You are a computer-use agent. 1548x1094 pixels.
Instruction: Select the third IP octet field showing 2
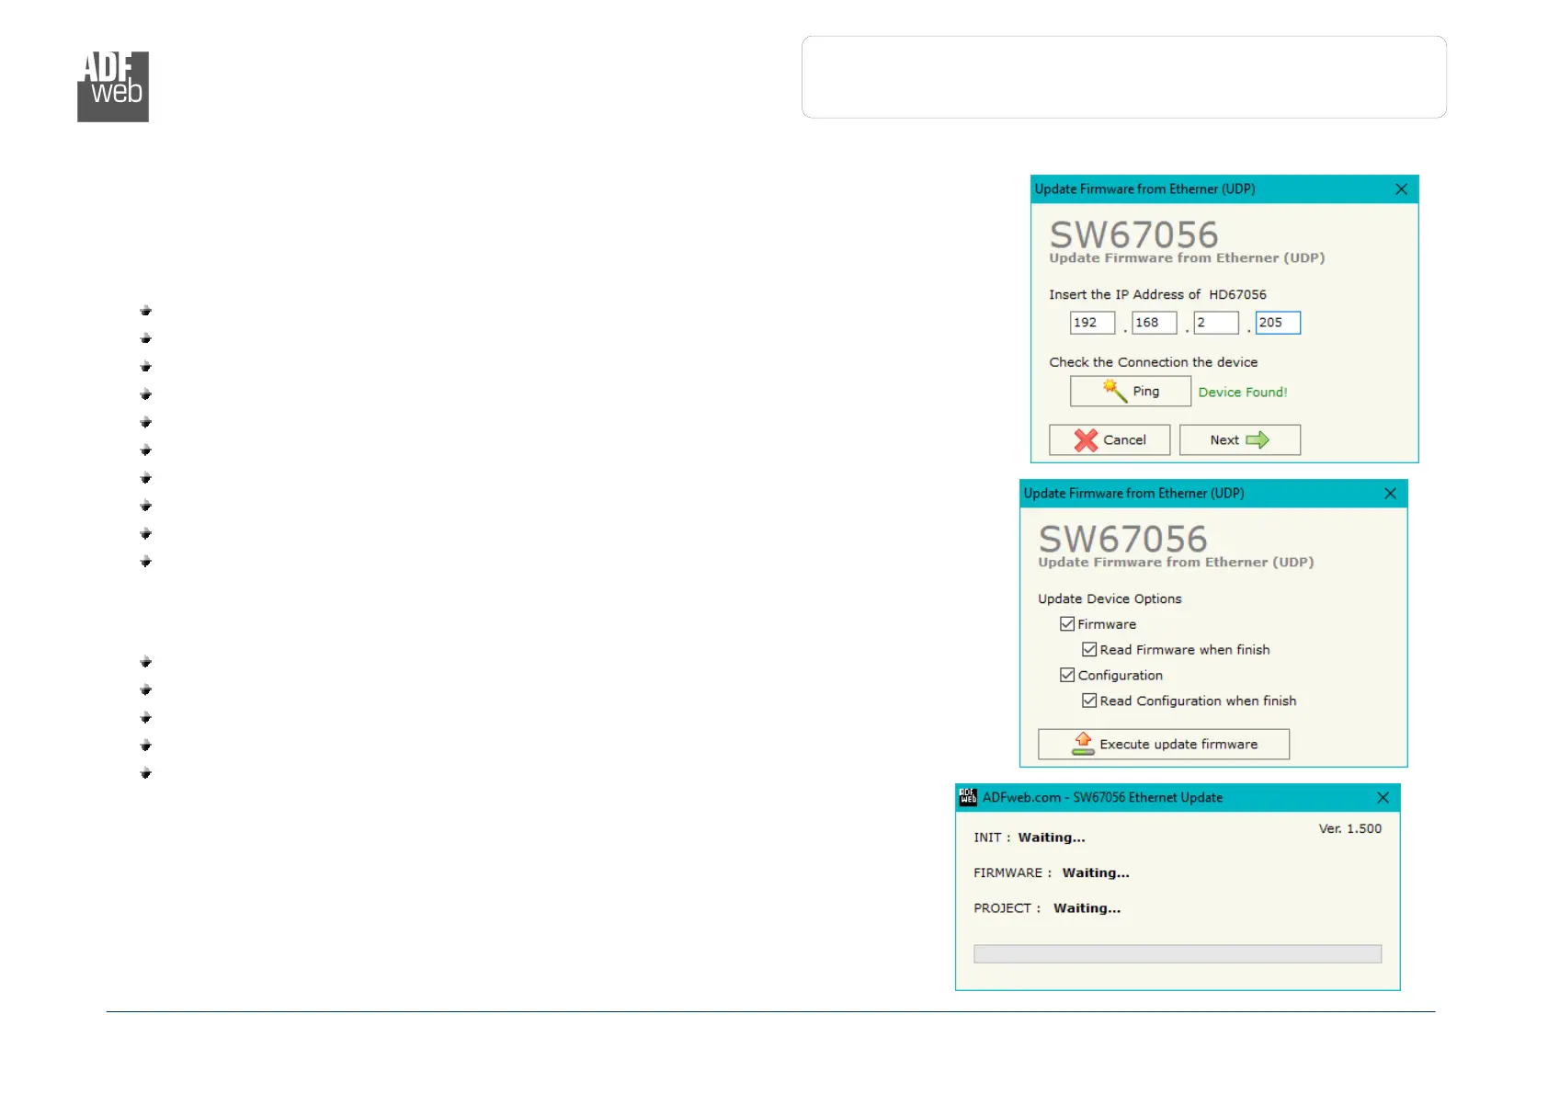1215,323
